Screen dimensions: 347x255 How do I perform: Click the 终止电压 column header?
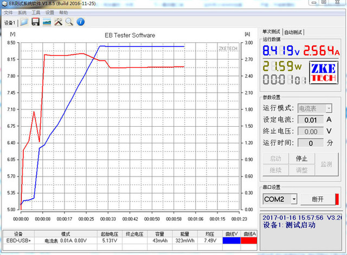(x=134, y=234)
